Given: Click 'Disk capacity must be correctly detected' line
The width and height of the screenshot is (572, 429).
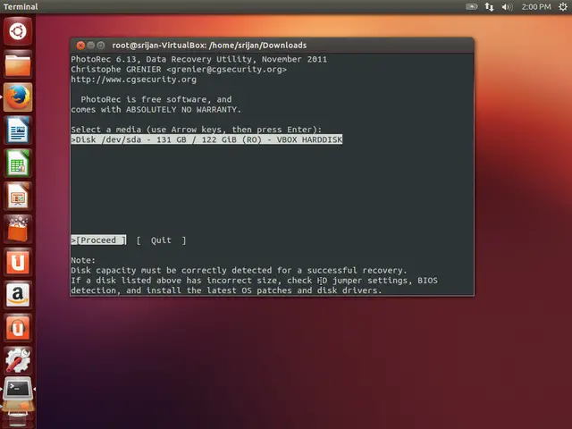Looking at the screenshot, I should pos(239,270).
